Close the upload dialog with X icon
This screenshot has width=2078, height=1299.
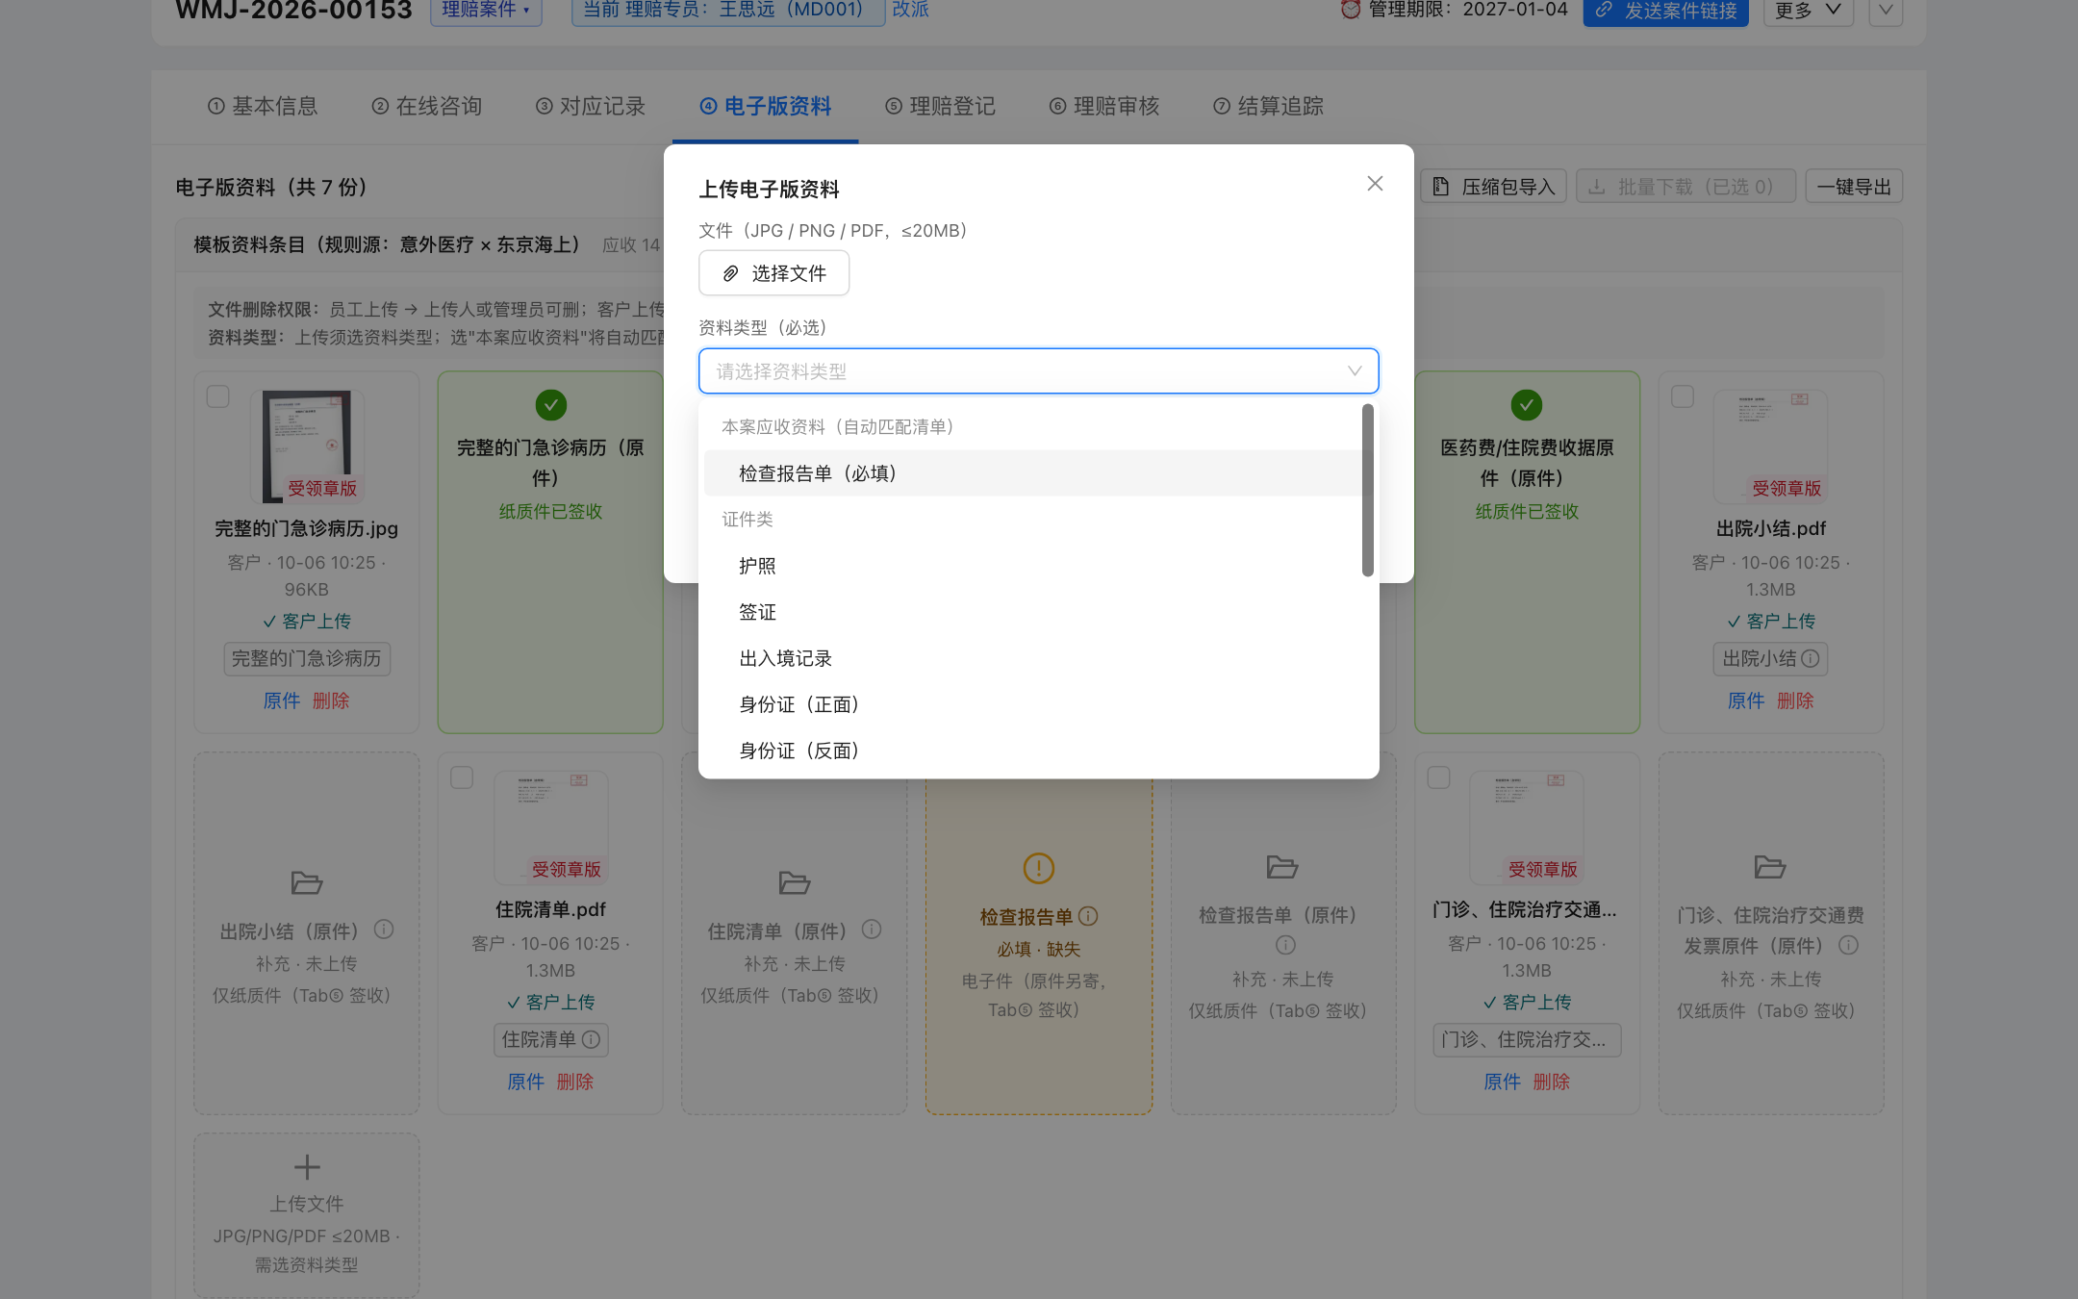(x=1375, y=184)
